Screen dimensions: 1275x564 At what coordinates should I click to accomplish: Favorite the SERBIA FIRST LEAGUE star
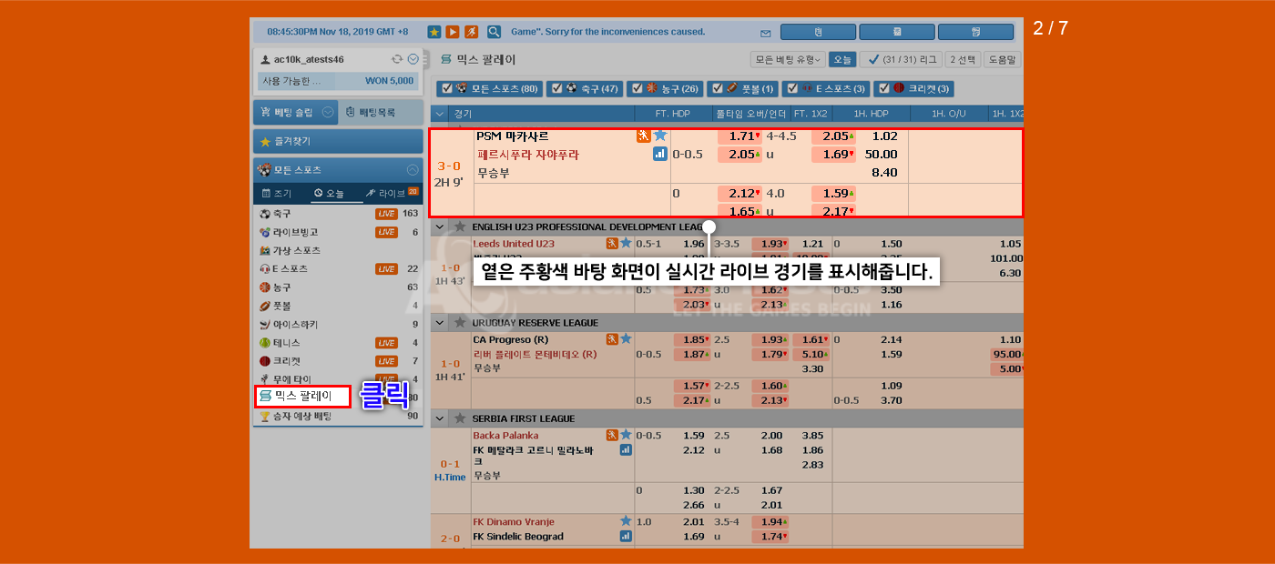click(x=461, y=418)
